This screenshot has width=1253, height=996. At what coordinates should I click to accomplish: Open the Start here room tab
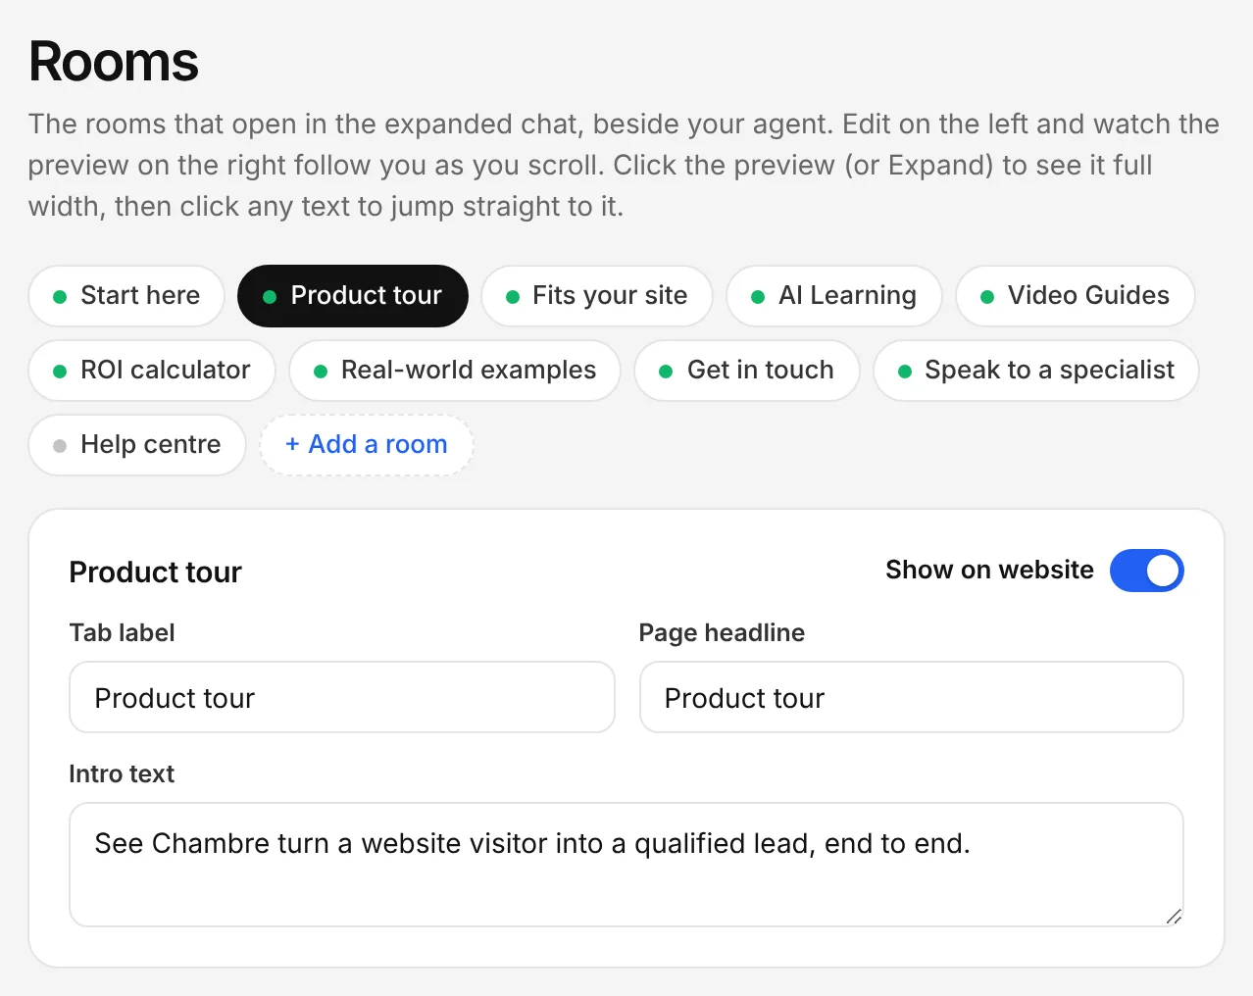pyautogui.click(x=126, y=296)
